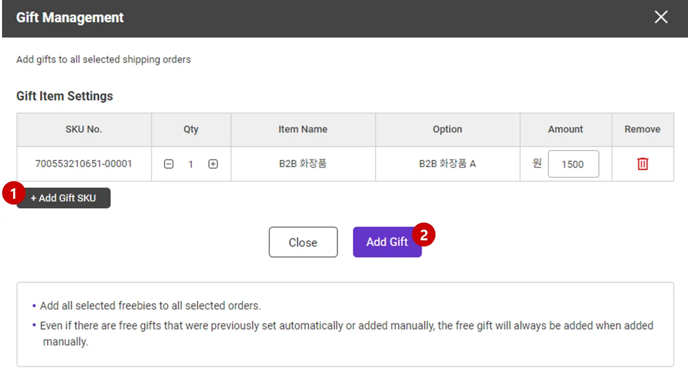Select SKU number 700553210651-00001 cell
The height and width of the screenshot is (383, 688).
84,164
